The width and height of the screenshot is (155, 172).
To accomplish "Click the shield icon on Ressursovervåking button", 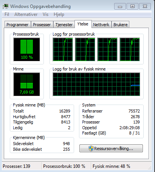I will tap(91, 149).
